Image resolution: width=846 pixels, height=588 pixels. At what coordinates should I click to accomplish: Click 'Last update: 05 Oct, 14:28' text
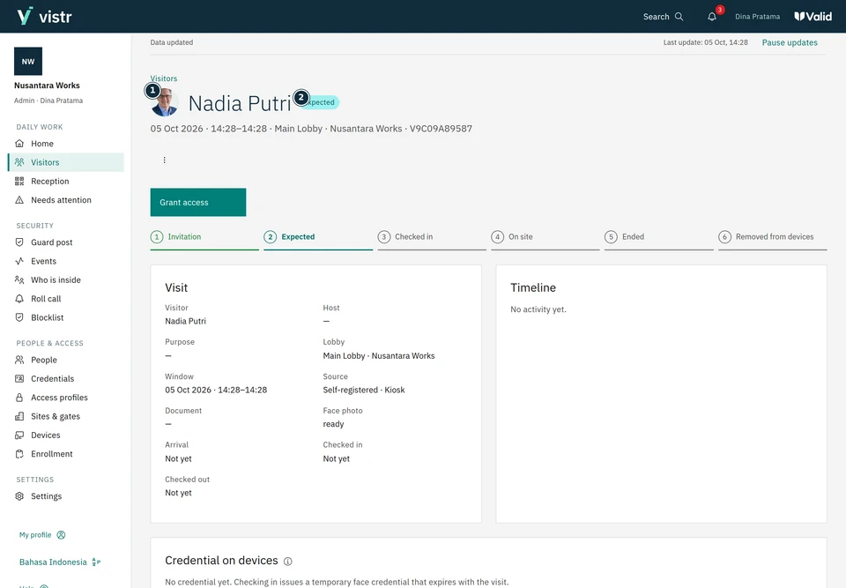pyautogui.click(x=706, y=42)
